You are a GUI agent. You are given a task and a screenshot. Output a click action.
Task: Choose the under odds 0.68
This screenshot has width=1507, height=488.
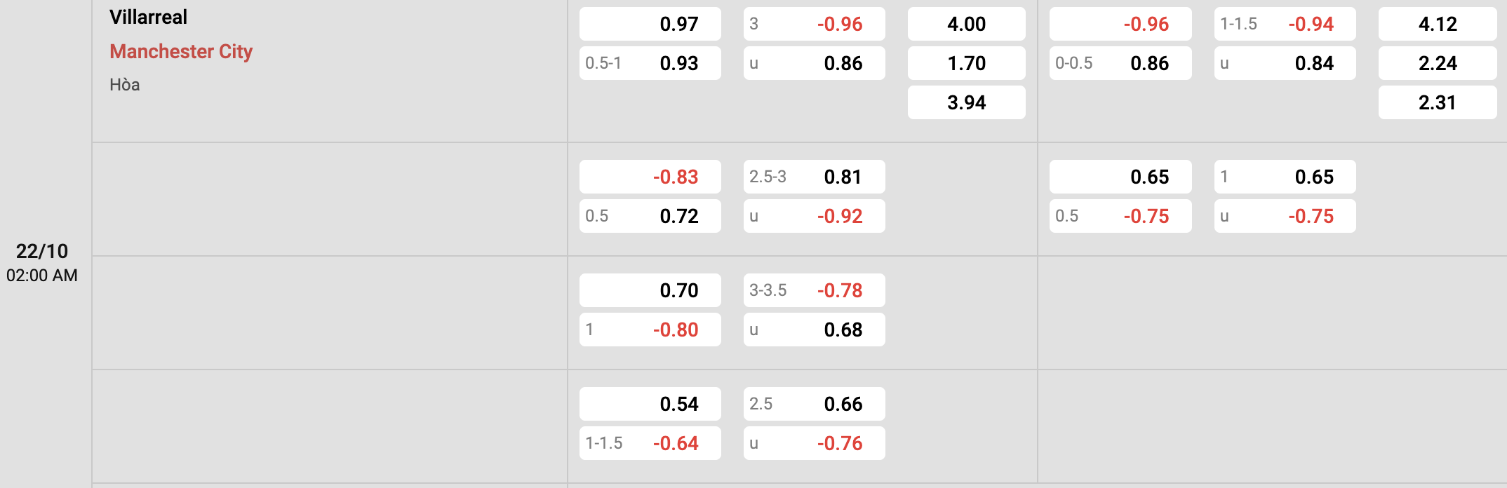(814, 330)
